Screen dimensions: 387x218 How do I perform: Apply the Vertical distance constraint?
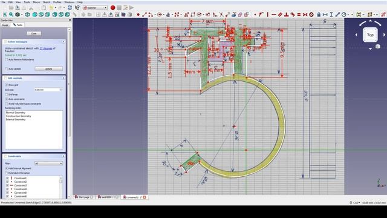click(x=331, y=15)
